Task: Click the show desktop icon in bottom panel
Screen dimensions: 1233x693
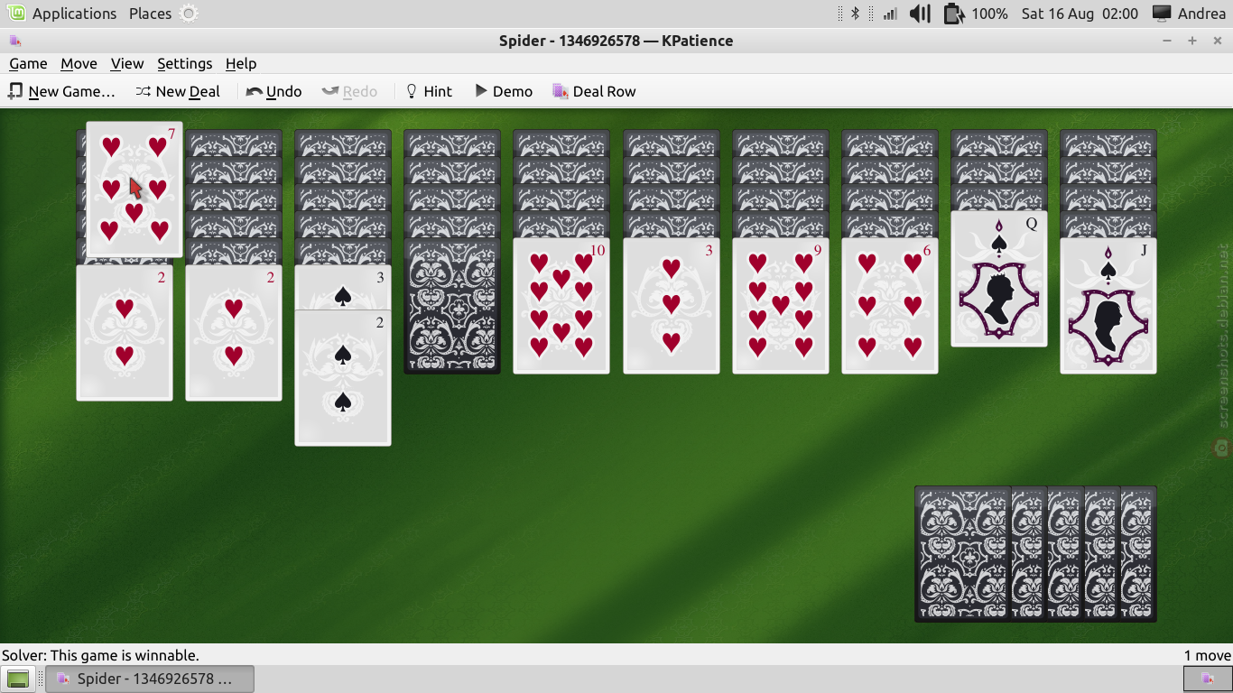Action: (18, 679)
